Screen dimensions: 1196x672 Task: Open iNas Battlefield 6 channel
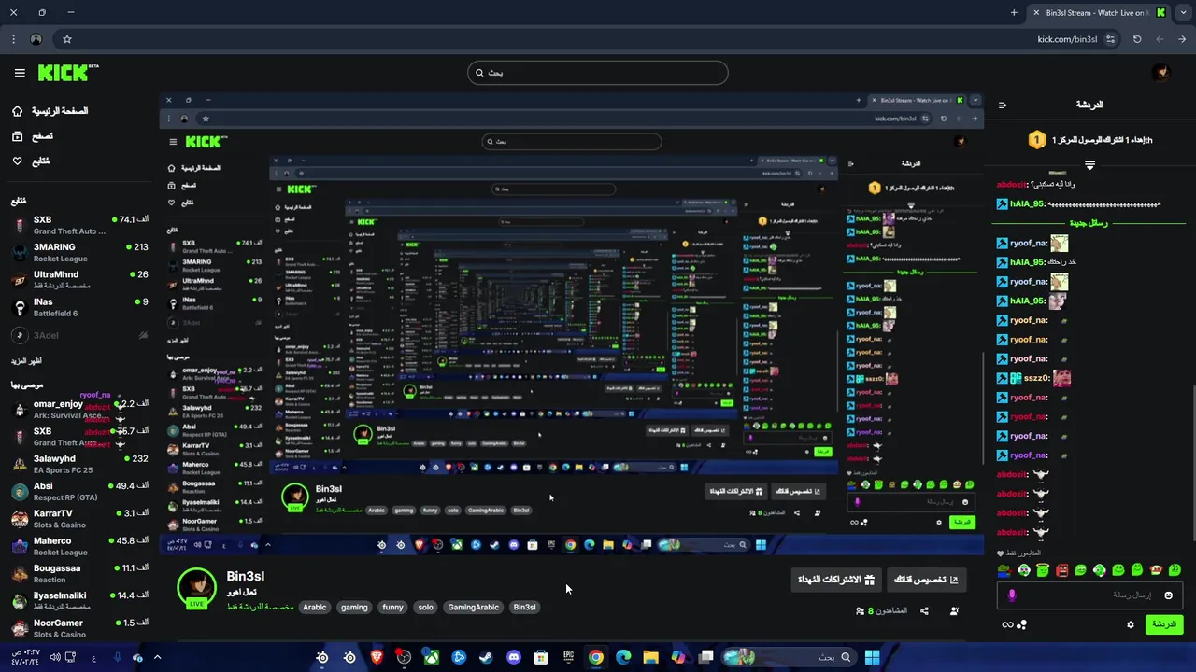pos(78,307)
